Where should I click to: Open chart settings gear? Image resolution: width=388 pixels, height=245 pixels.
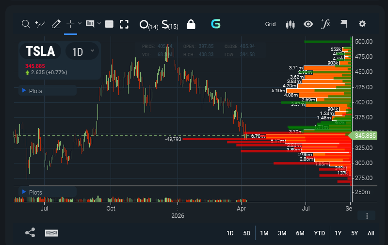click(x=362, y=24)
